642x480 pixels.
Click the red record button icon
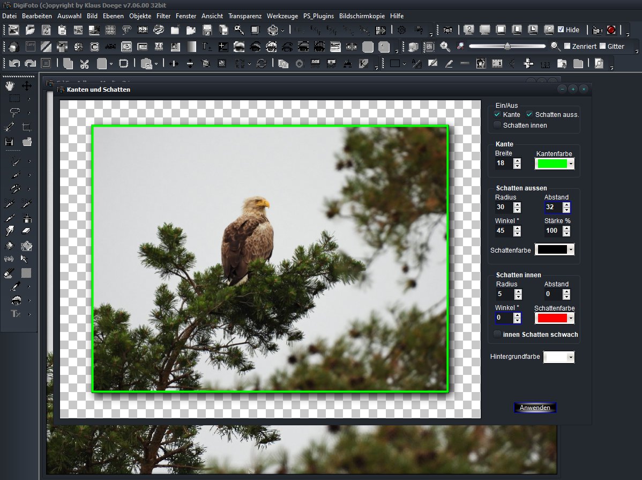[611, 29]
